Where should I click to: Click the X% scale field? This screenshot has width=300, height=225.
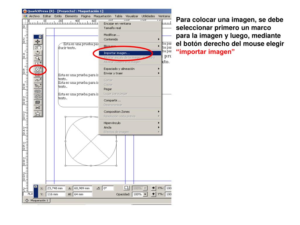click(168, 188)
